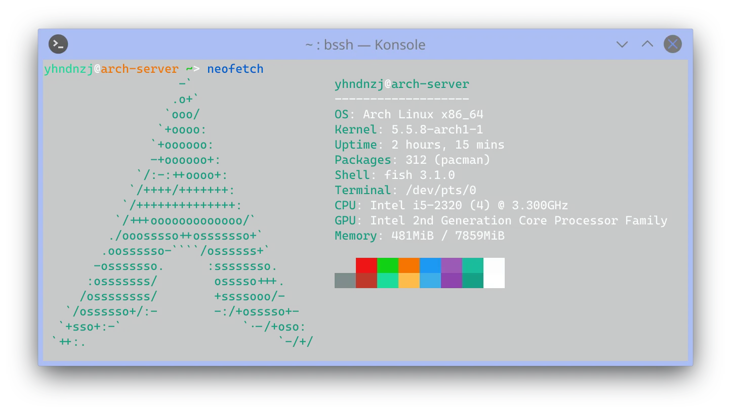
Task: Click the Konsole terminal icon in title bar
Action: pyautogui.click(x=58, y=44)
